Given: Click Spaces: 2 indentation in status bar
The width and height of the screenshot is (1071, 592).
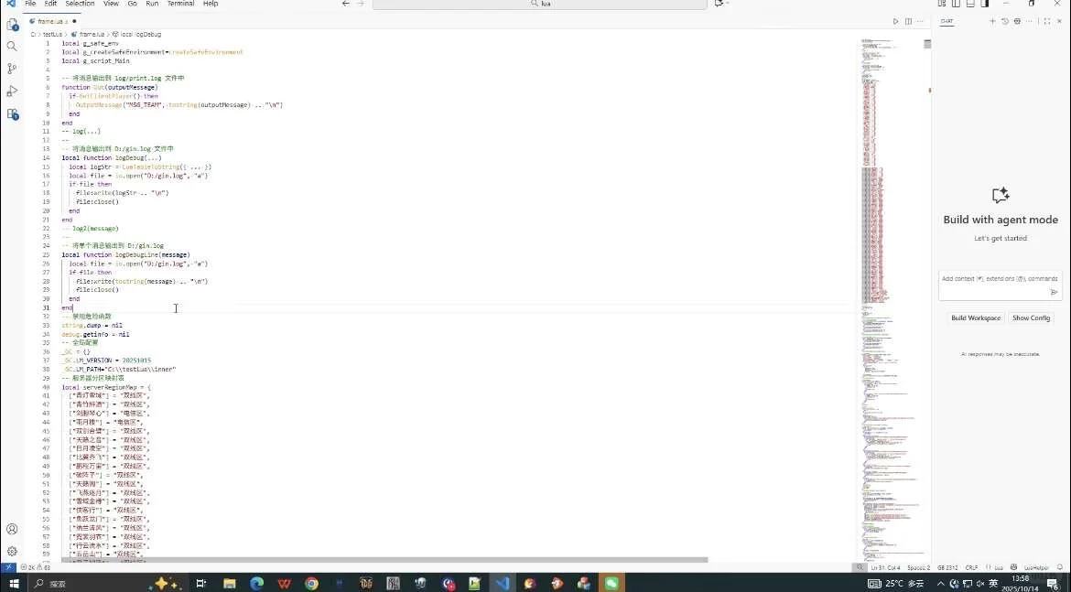Looking at the screenshot, I should 919,567.
